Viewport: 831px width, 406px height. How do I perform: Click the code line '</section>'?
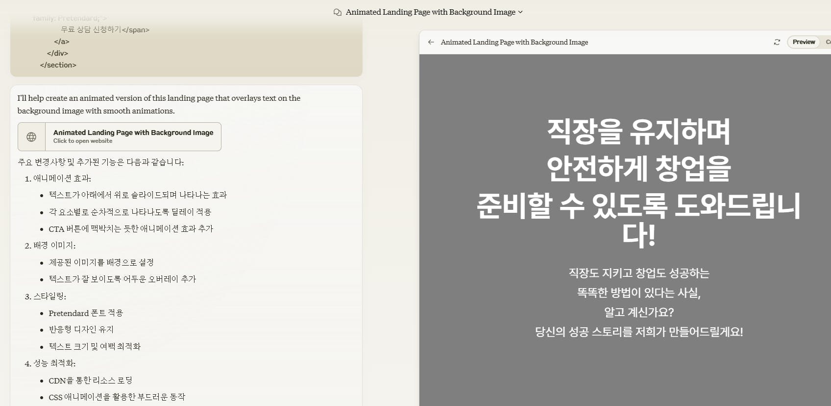pos(58,65)
